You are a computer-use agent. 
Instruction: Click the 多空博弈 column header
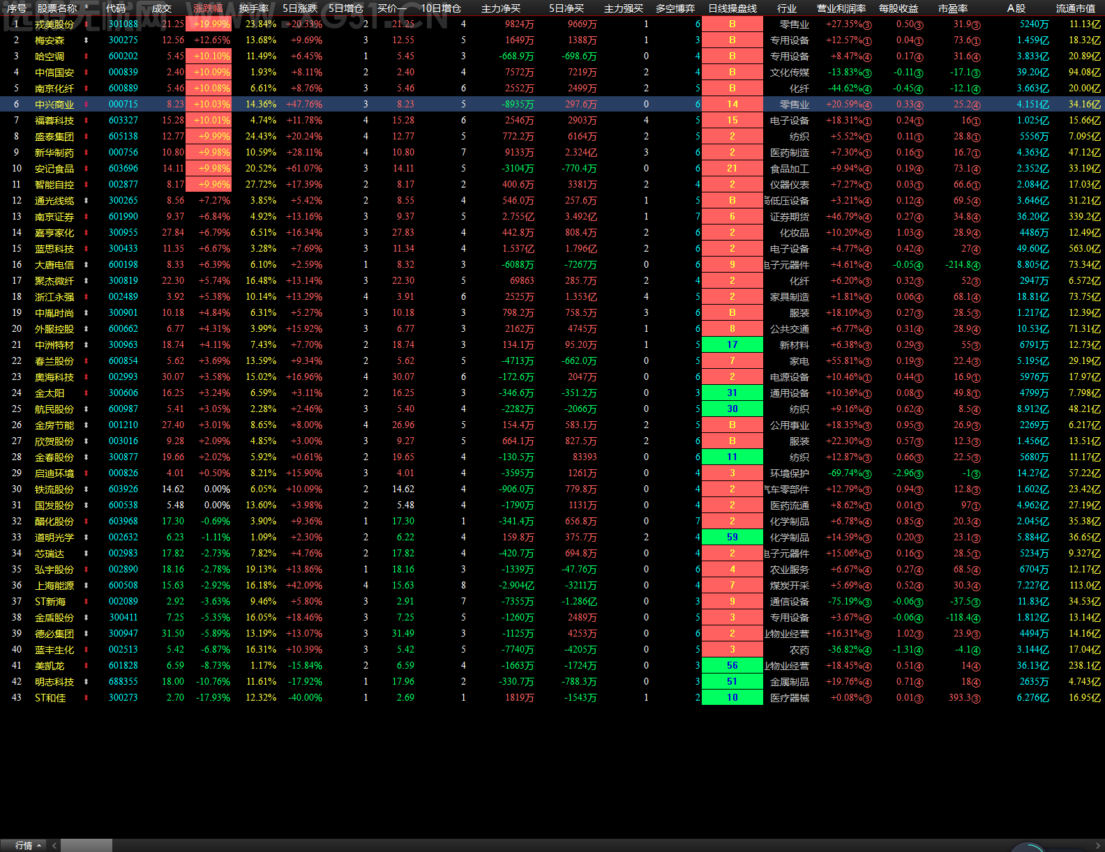click(x=675, y=8)
